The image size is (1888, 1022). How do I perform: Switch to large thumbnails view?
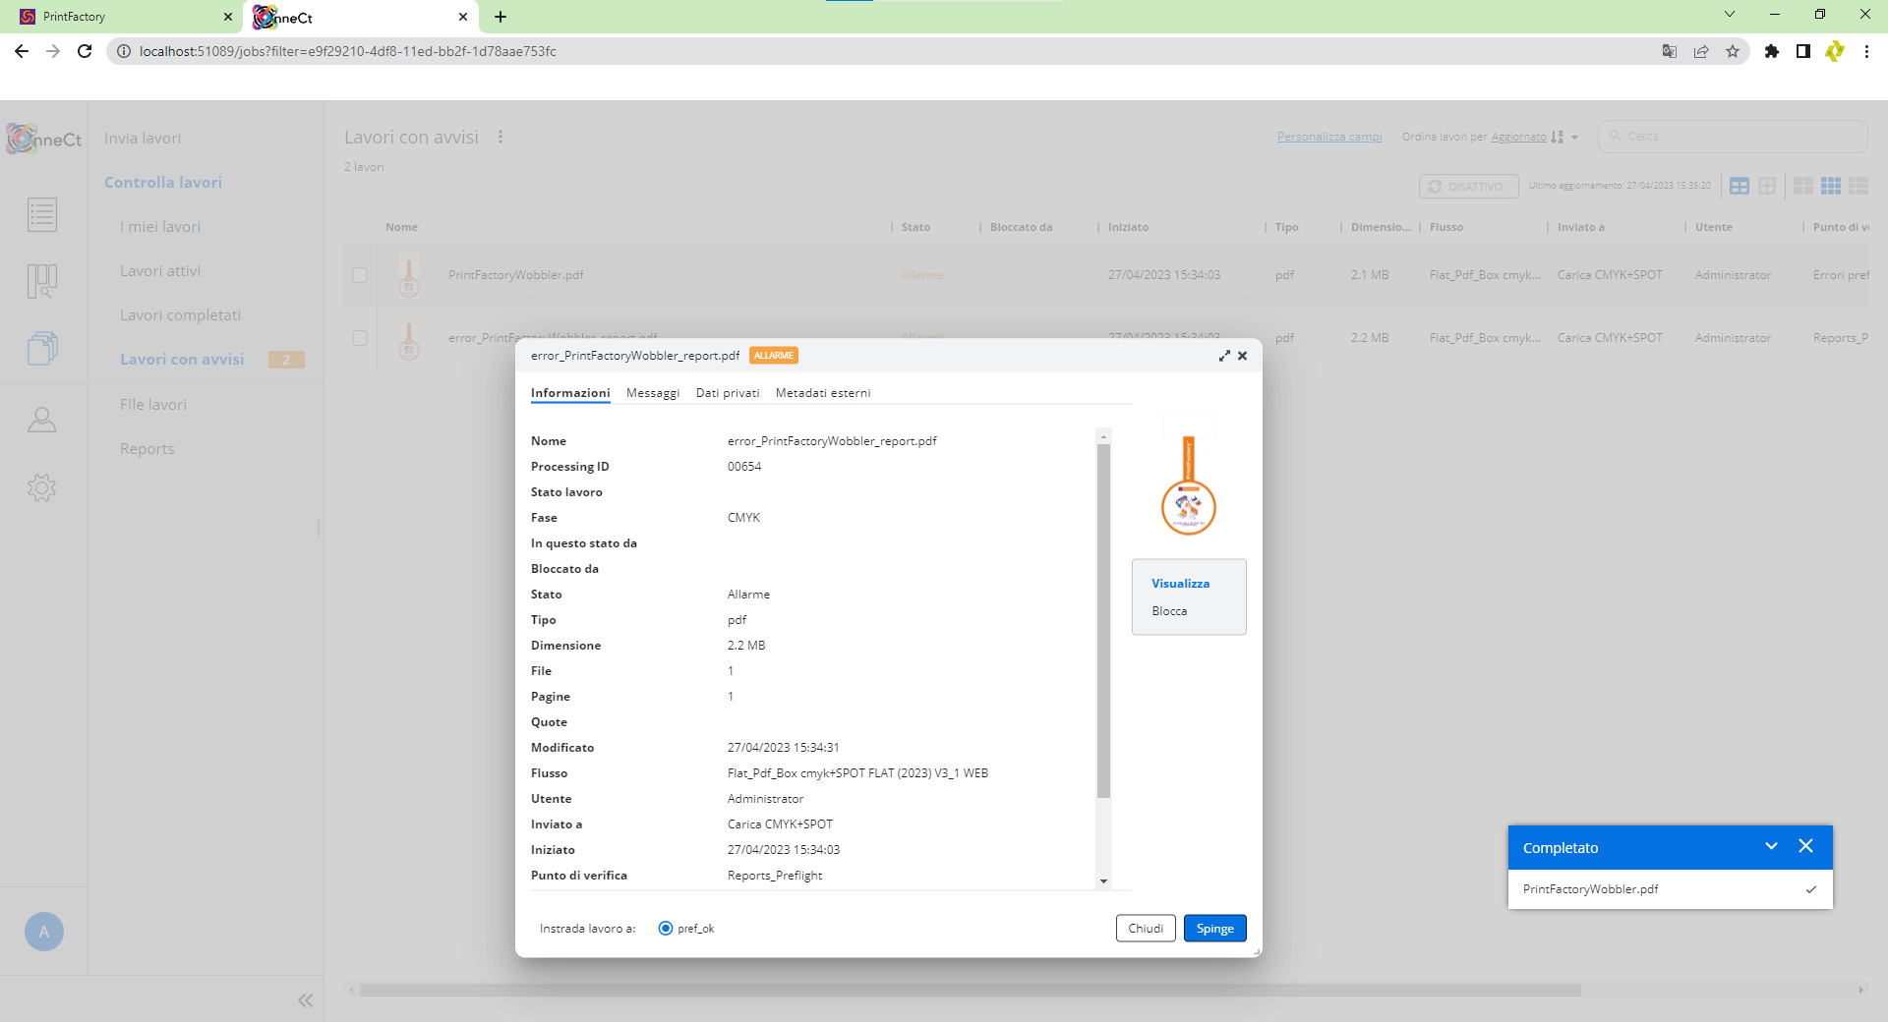click(x=1803, y=186)
